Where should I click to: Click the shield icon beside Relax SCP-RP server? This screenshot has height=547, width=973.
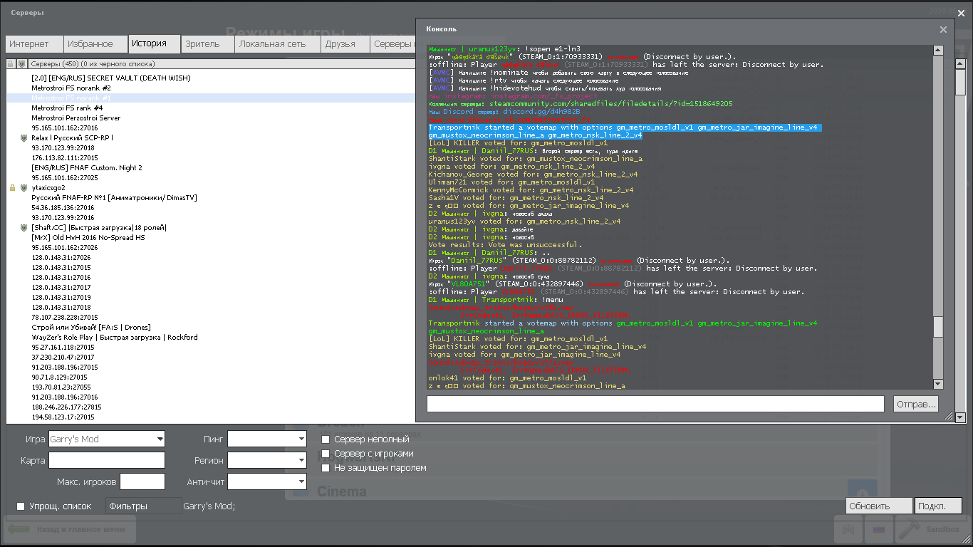pyautogui.click(x=23, y=138)
